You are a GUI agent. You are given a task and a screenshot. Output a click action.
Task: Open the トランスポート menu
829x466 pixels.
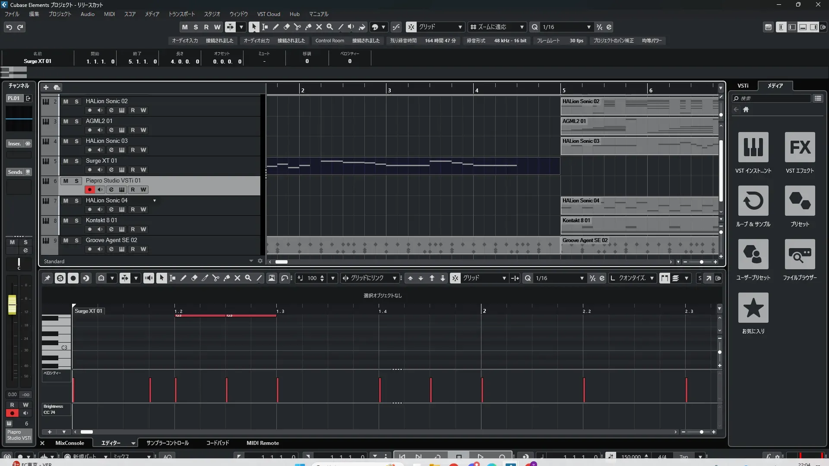(x=181, y=14)
